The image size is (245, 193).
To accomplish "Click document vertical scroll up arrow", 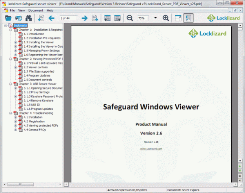I will (240, 25).
